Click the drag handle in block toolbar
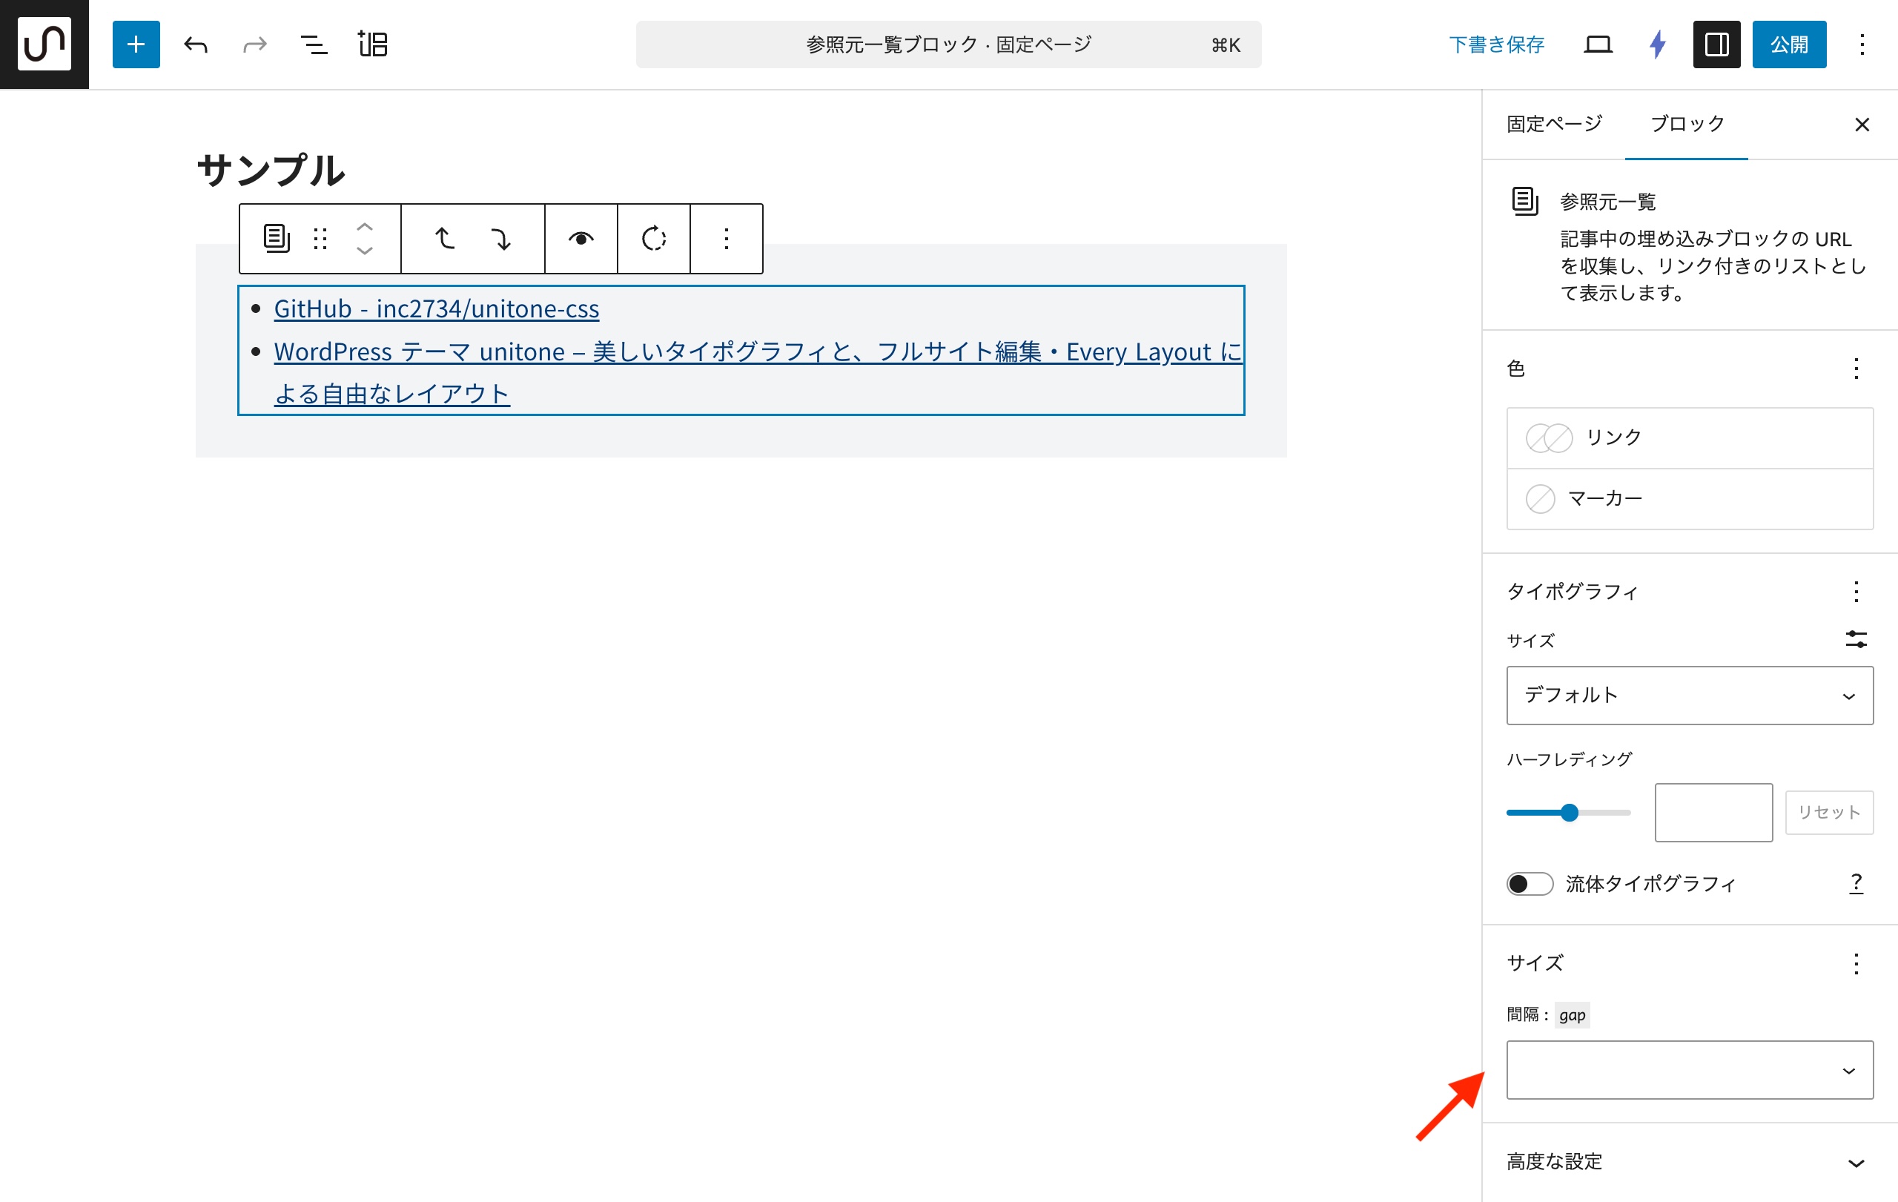This screenshot has height=1202, width=1898. 320,238
